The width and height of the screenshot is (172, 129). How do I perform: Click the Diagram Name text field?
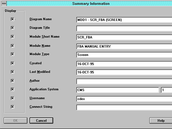(124, 20)
